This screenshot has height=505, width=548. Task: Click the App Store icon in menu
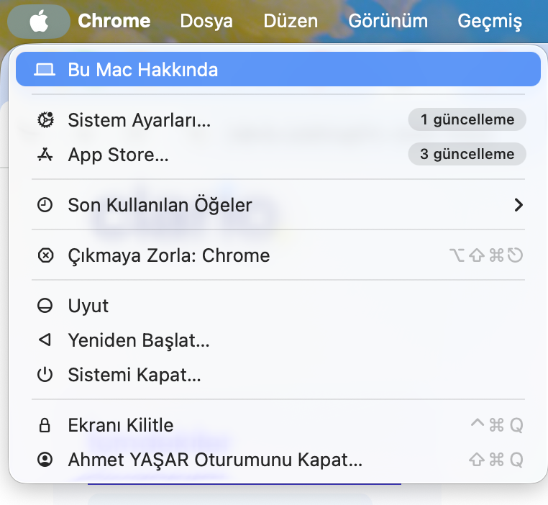click(x=45, y=155)
